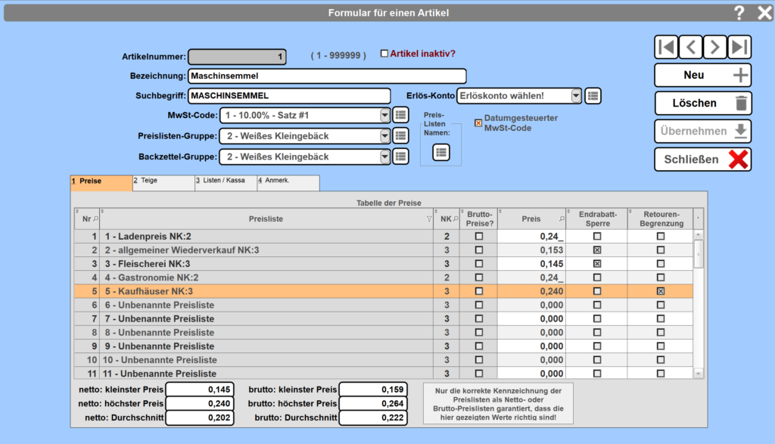
Task: Enable the Artikel inaktiv checkbox
Action: (384, 54)
